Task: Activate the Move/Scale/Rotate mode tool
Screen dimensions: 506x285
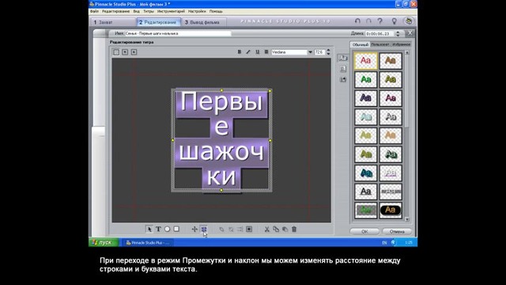Action: coord(194,229)
